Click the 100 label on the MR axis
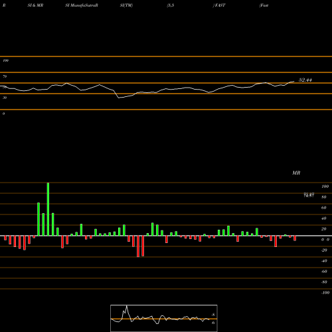This screenshot has height=332, width=332. [325, 187]
